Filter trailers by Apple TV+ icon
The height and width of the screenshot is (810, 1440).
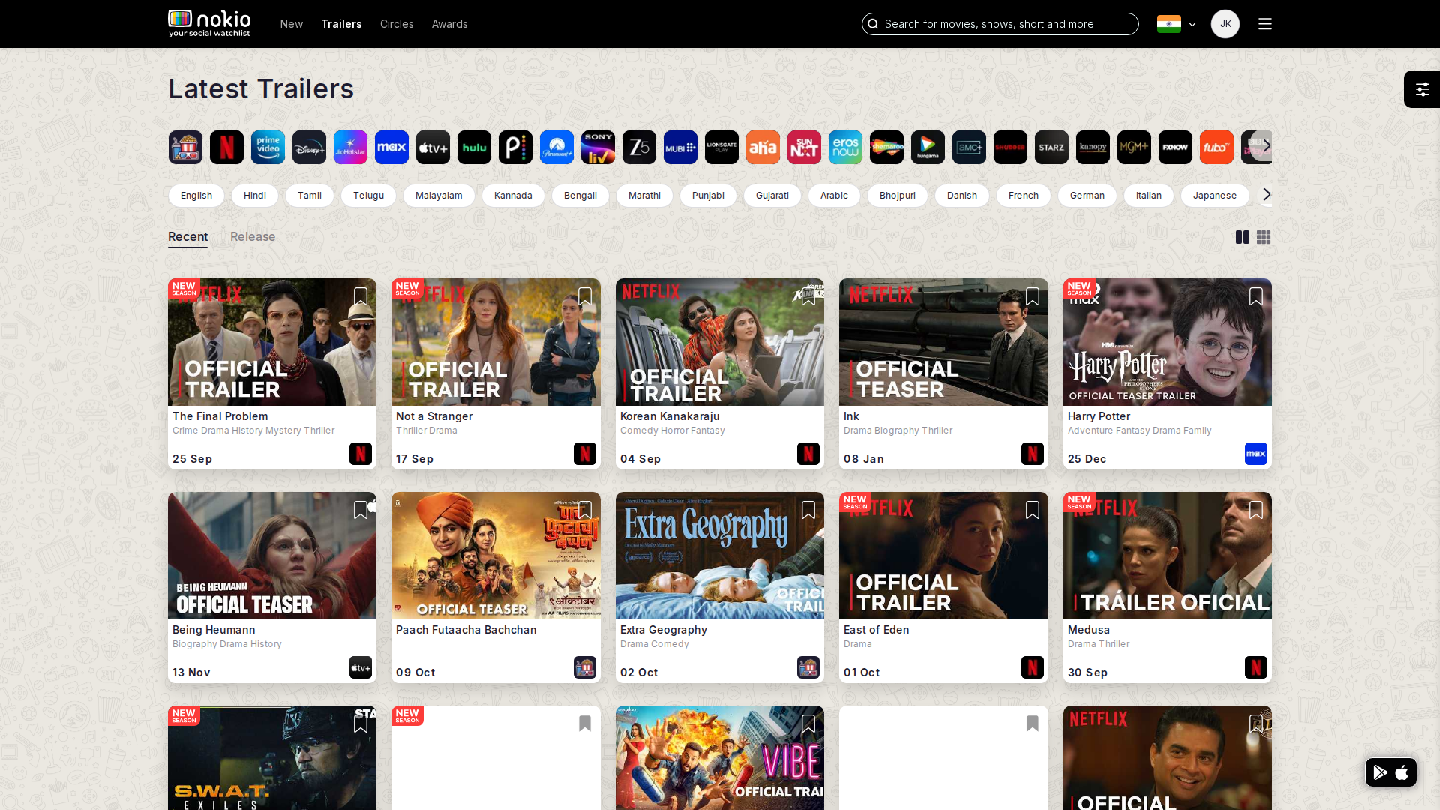433,148
